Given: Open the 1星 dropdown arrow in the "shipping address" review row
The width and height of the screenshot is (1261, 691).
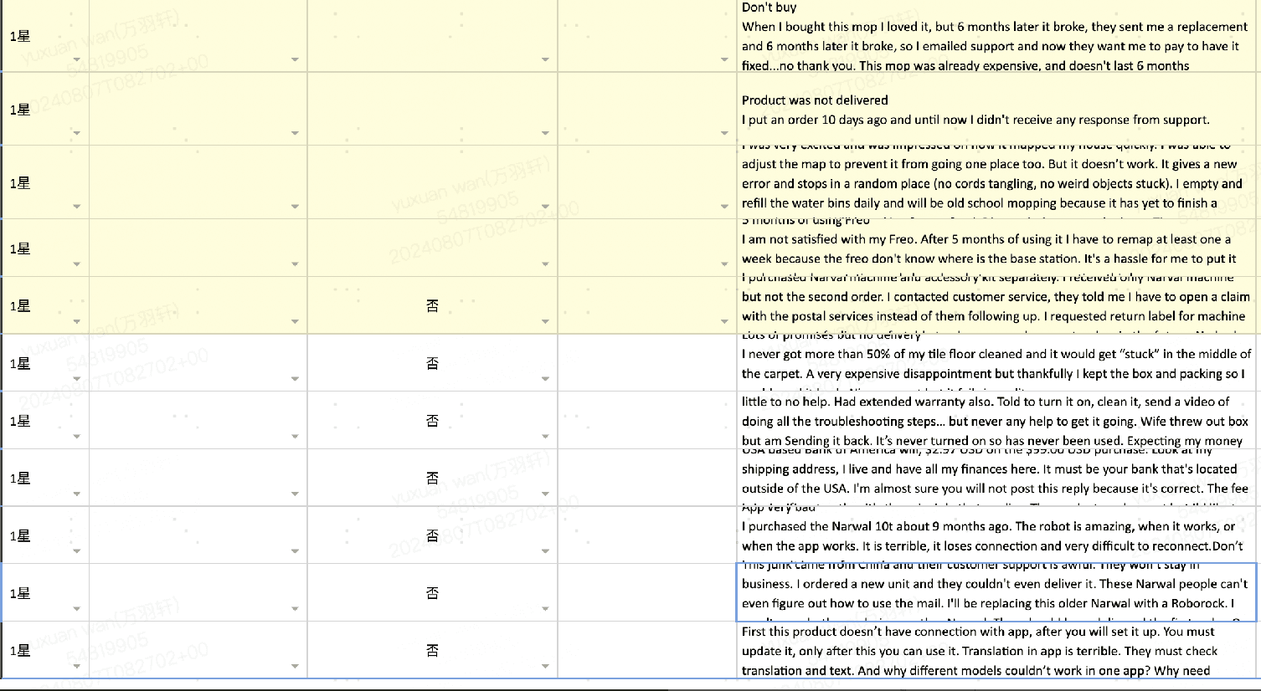Looking at the screenshot, I should coord(77,494).
